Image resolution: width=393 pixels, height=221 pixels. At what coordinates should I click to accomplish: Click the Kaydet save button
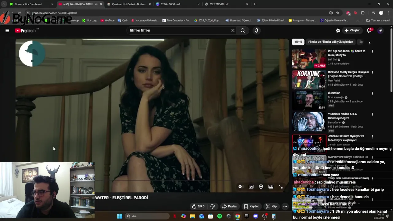[251, 206]
